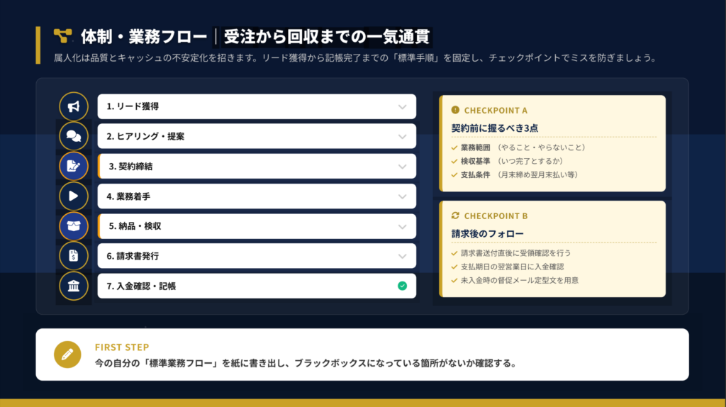Select the box icon for delivery inspection

[74, 226]
